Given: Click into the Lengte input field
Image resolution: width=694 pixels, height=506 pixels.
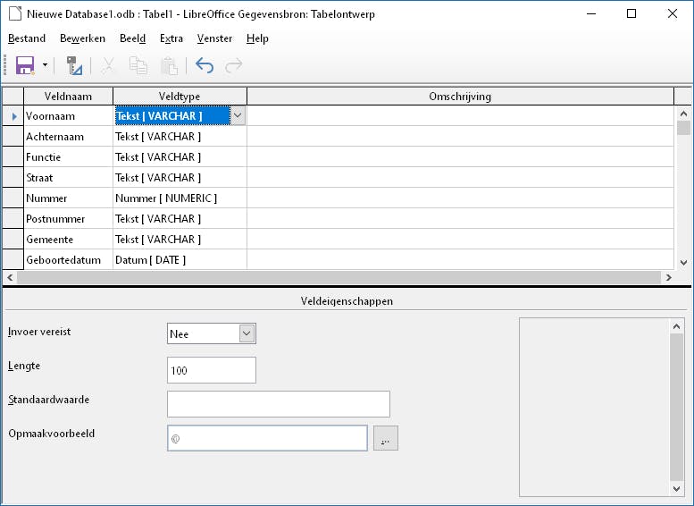Looking at the screenshot, I should pos(211,370).
